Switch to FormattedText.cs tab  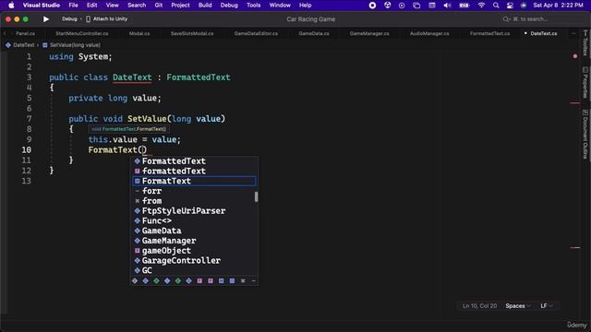point(489,33)
